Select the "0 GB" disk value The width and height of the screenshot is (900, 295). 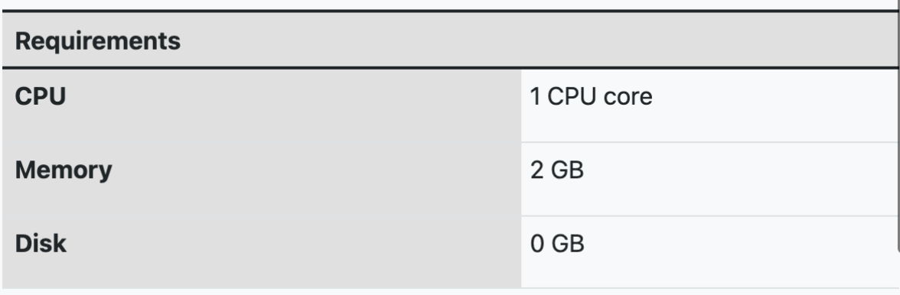(557, 244)
